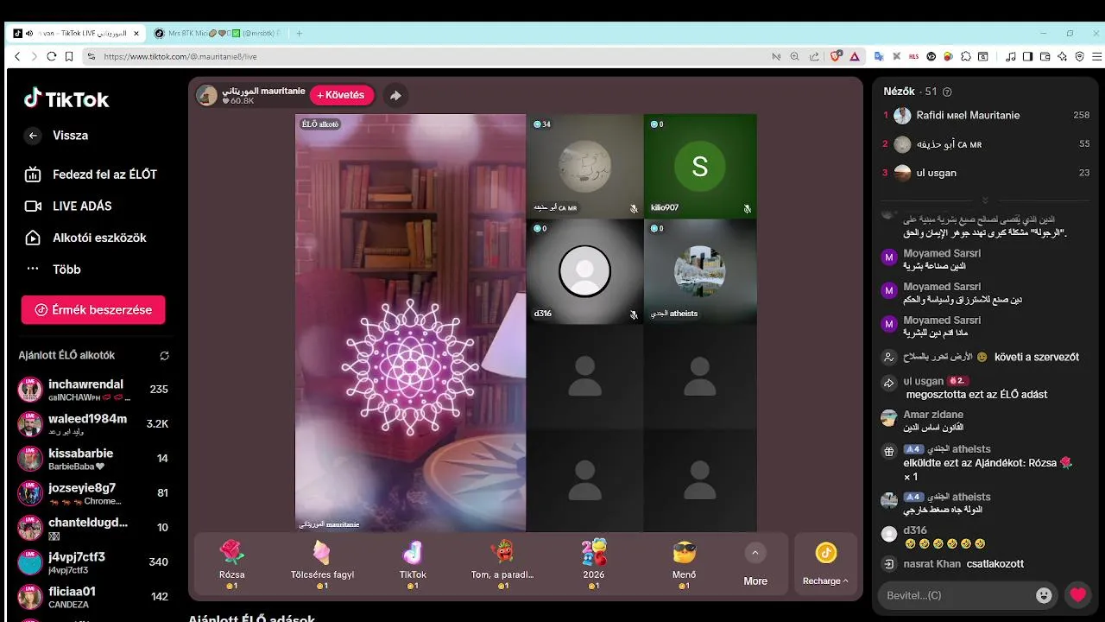Send the Menő sunglasses gift
This screenshot has width=1105, height=622.
point(684,563)
